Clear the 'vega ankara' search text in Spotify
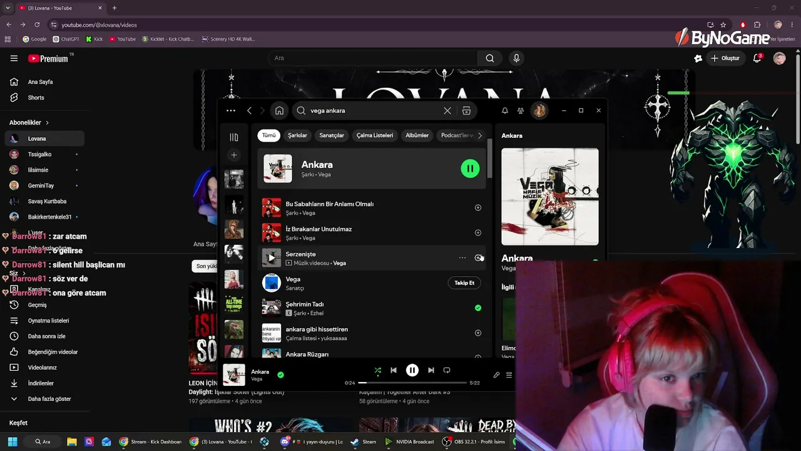This screenshot has height=451, width=801. (447, 111)
